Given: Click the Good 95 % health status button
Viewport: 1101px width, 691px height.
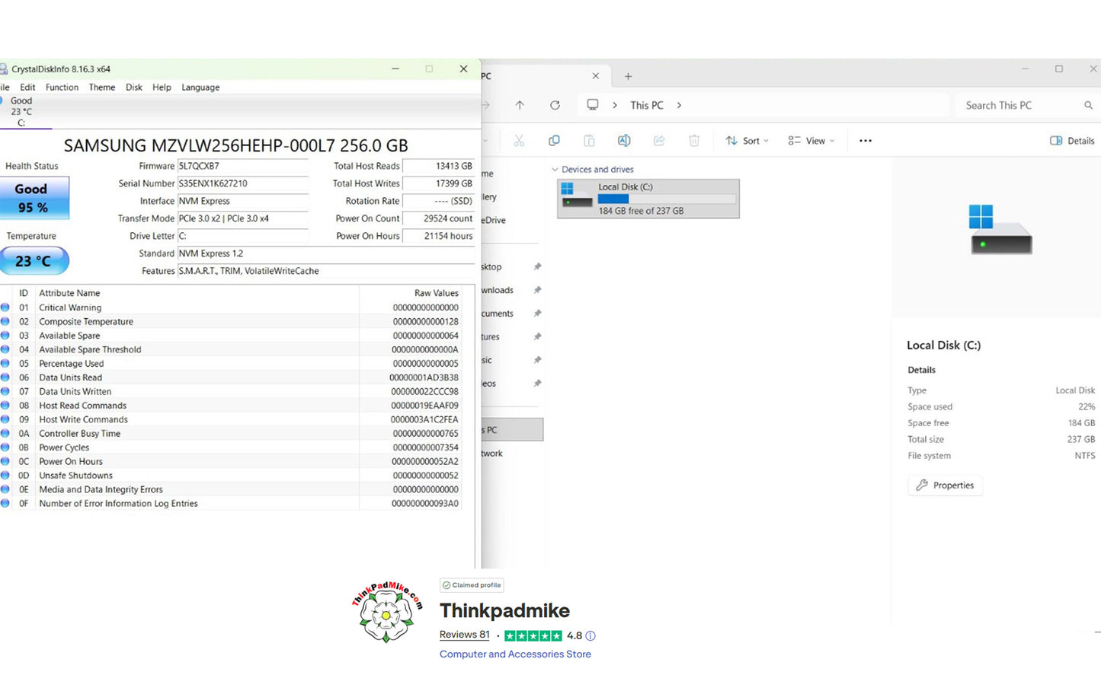Looking at the screenshot, I should (x=34, y=198).
